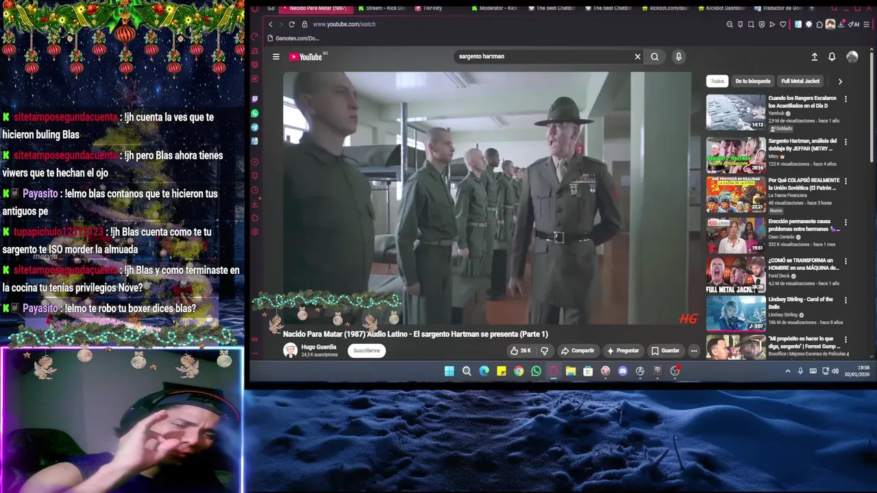Open options for 'Por Qué COLAPSÓ REALMENTE' video
877x493 pixels.
pos(845,181)
